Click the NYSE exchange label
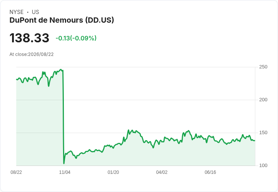Viewport: 278px width, 192px height. (17, 12)
